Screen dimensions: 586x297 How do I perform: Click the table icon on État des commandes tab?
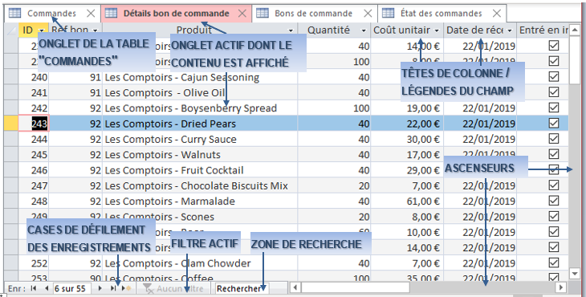pyautogui.click(x=388, y=13)
